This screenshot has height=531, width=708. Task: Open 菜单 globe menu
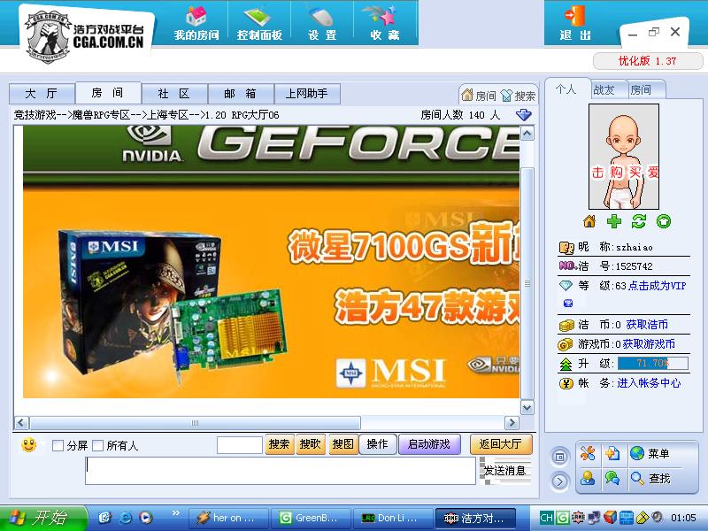coord(650,453)
